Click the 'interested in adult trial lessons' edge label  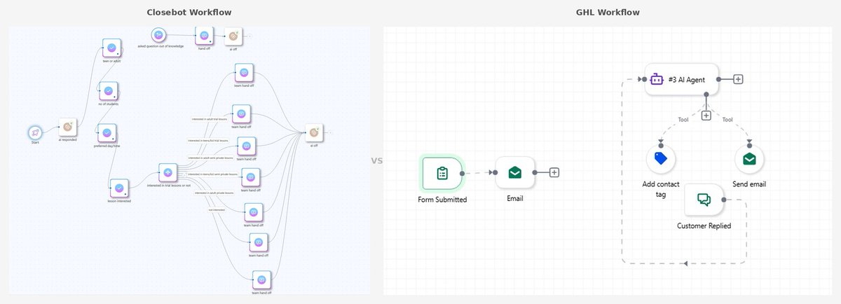[210, 120]
